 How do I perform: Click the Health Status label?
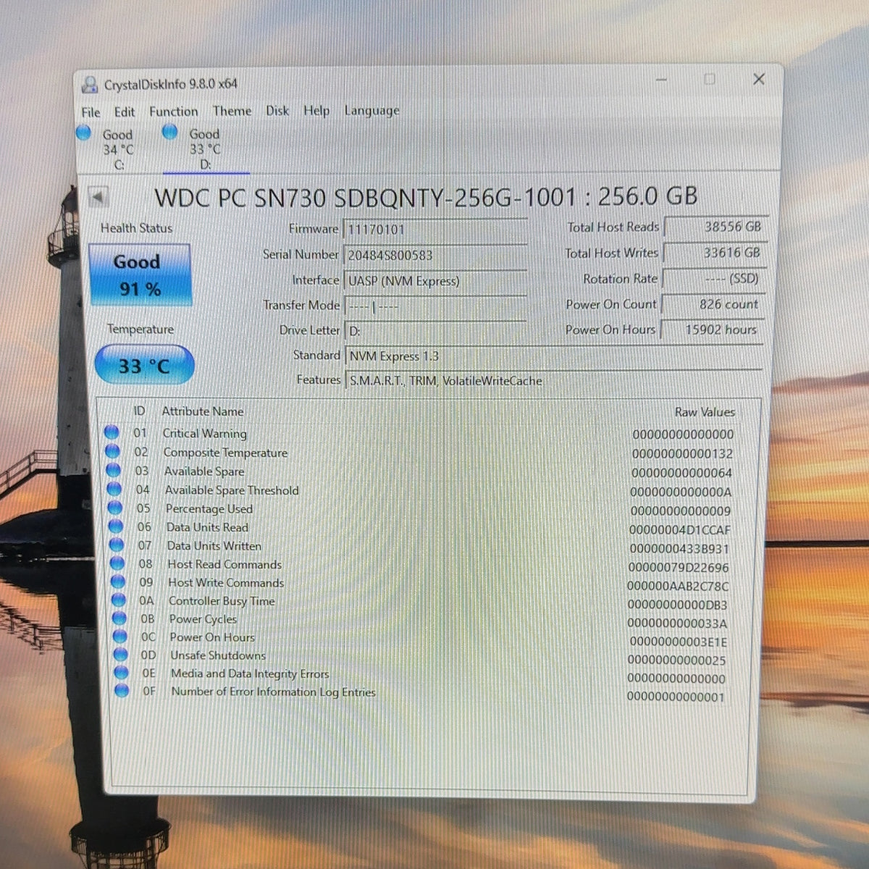(x=137, y=228)
